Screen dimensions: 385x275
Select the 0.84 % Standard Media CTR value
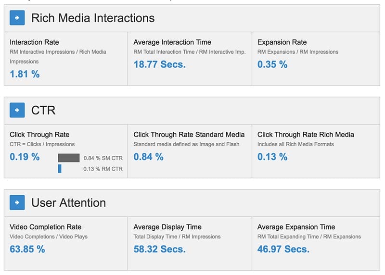pyautogui.click(x=148, y=157)
